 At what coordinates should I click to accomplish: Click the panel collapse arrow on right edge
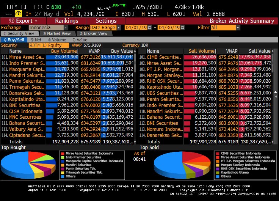click(276, 96)
